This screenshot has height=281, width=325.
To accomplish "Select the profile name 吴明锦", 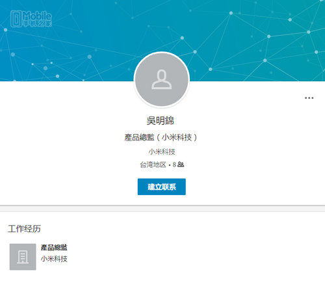I will (x=161, y=120).
